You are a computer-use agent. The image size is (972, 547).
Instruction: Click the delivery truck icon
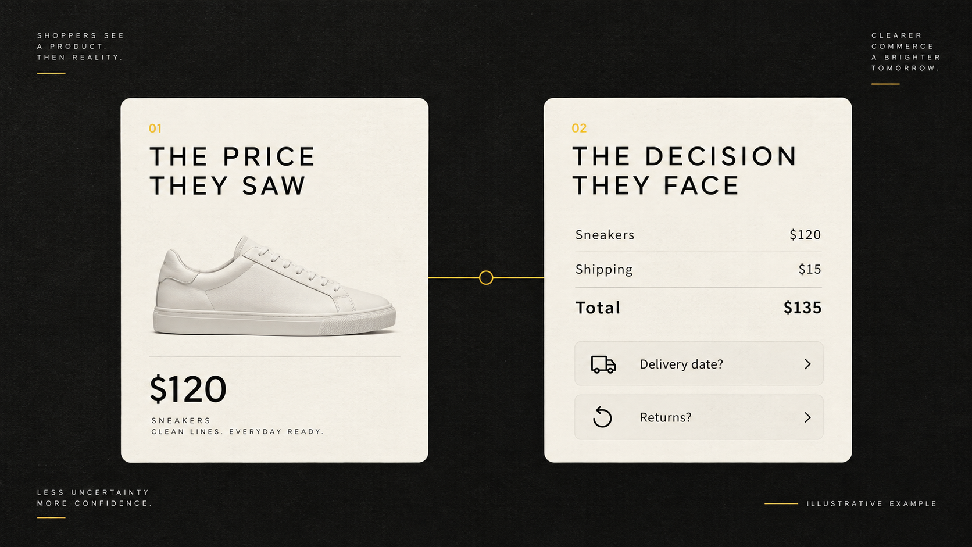(x=603, y=364)
